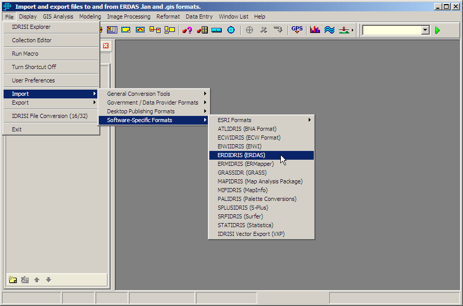Image resolution: width=463 pixels, height=306 pixels.
Task: Select ENVIIDRIS (ENVI)
Action: pyautogui.click(x=262, y=146)
